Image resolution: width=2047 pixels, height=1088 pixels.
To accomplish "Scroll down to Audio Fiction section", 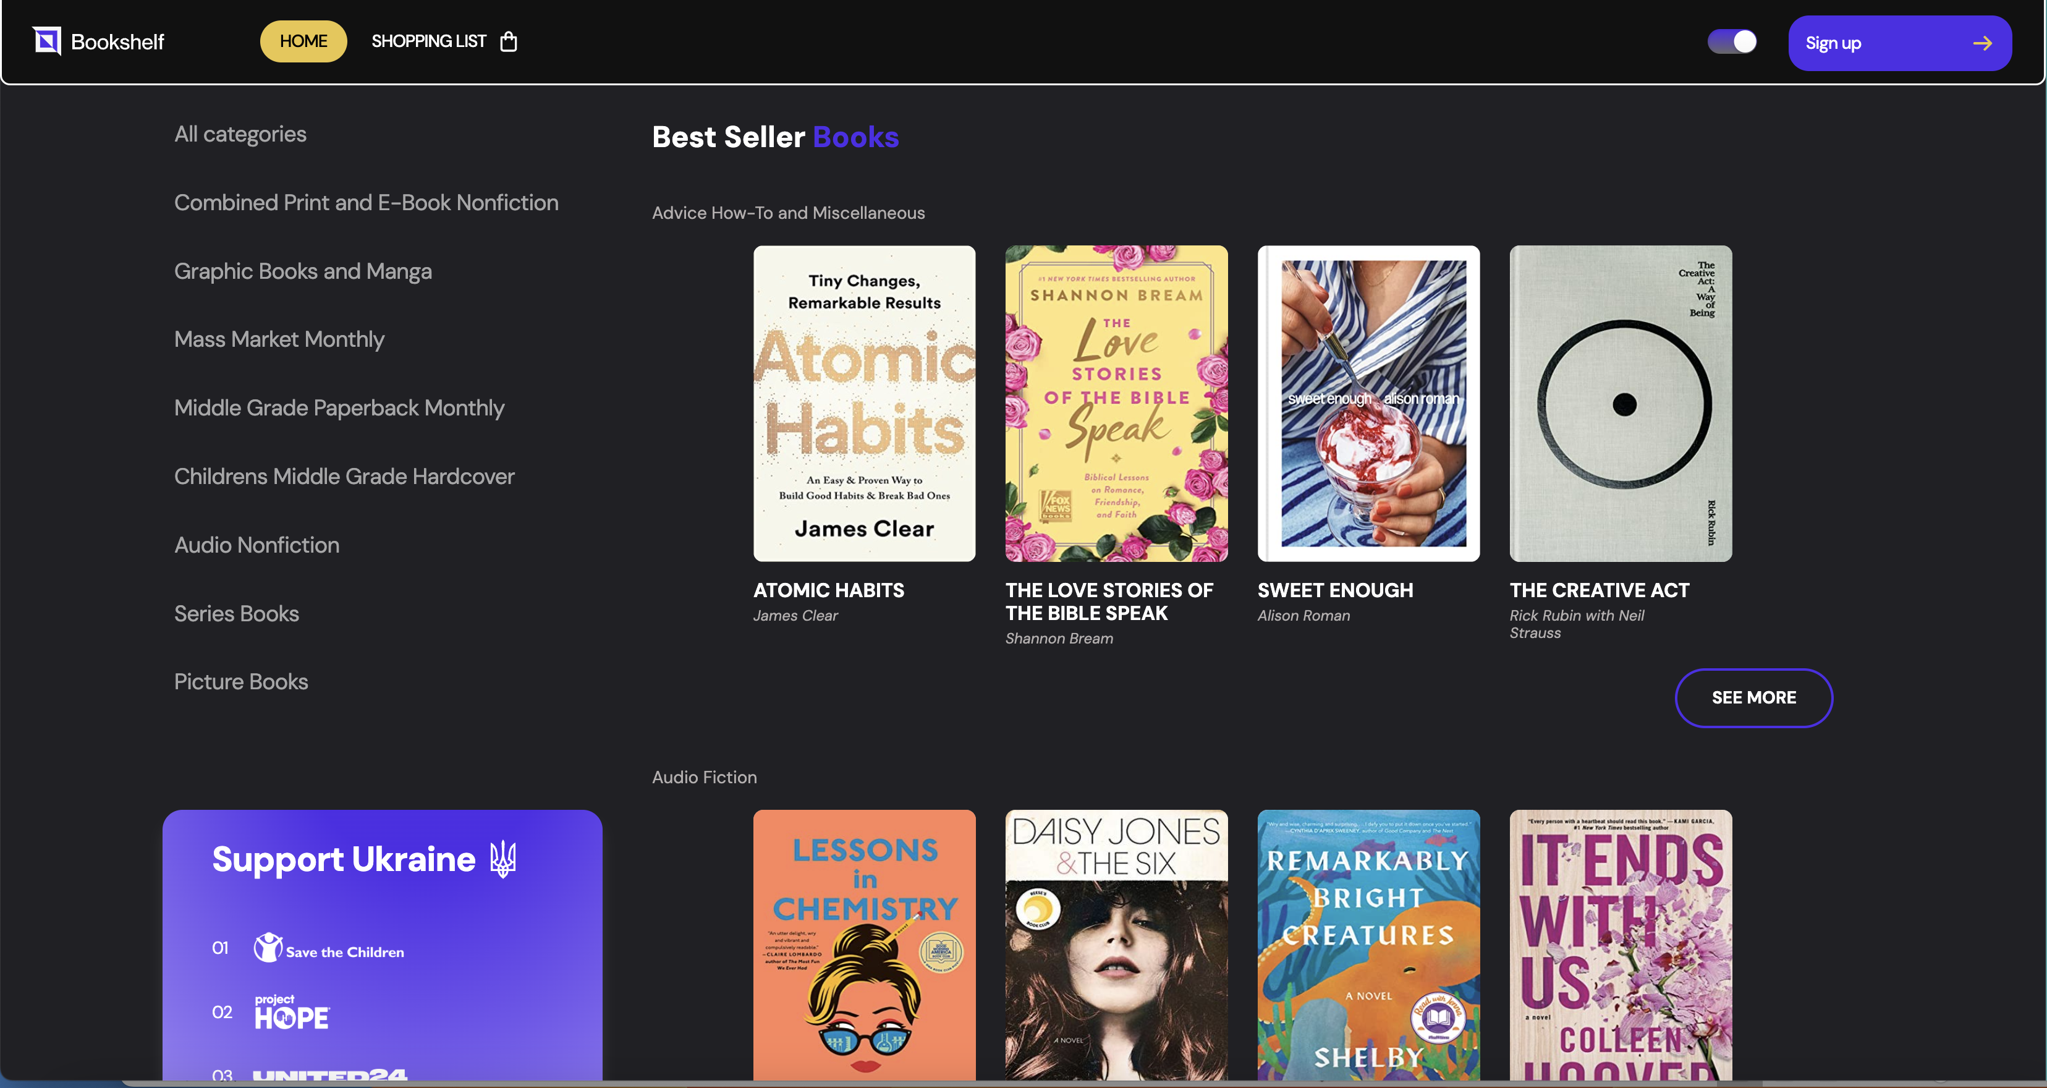I will tap(704, 778).
